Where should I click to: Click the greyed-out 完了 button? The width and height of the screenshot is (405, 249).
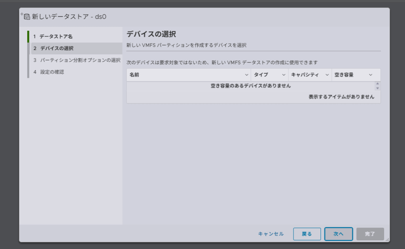370,234
